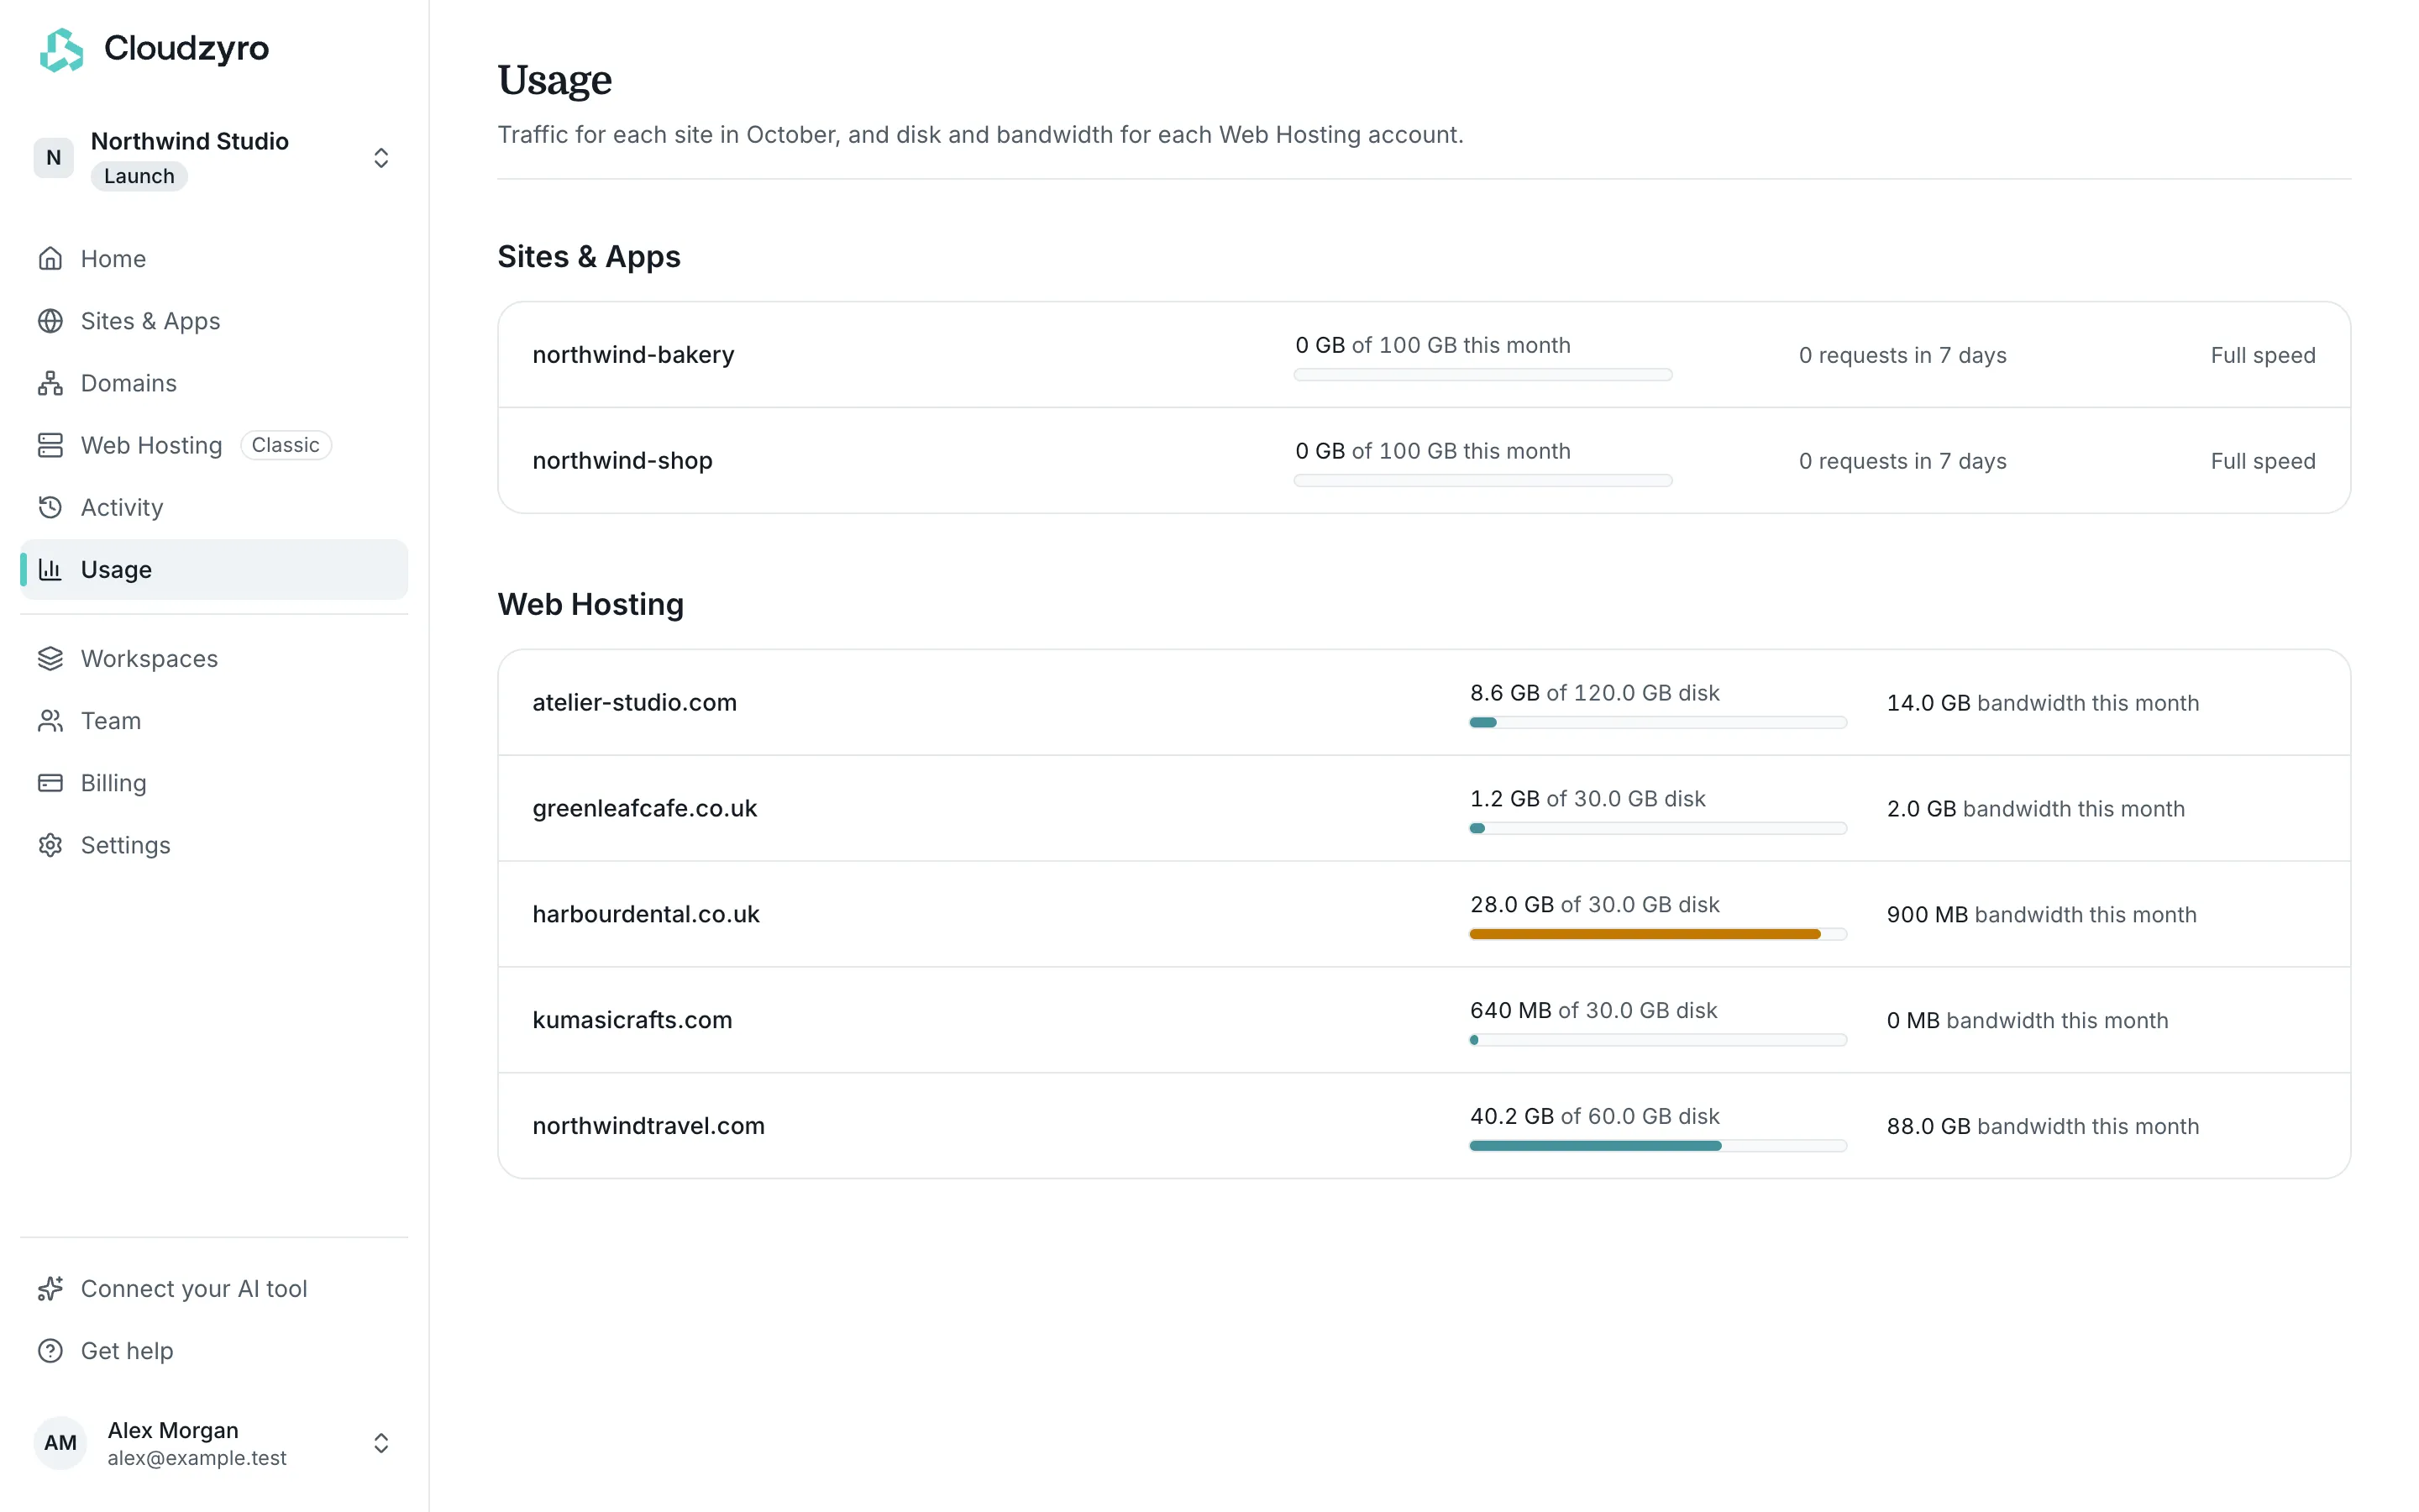Open Sites & Apps navigation item

214,321
